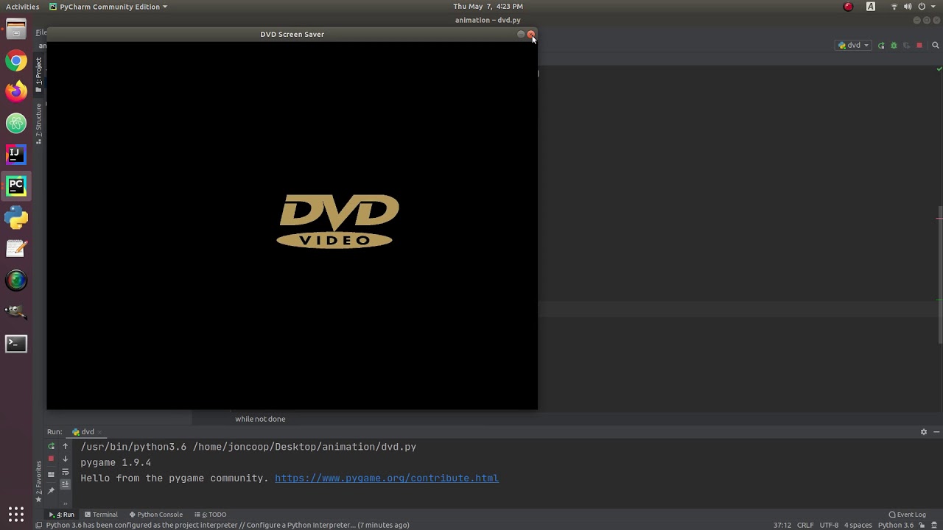Click interpreter configured status message
This screenshot has width=943, height=530.
pos(227,525)
